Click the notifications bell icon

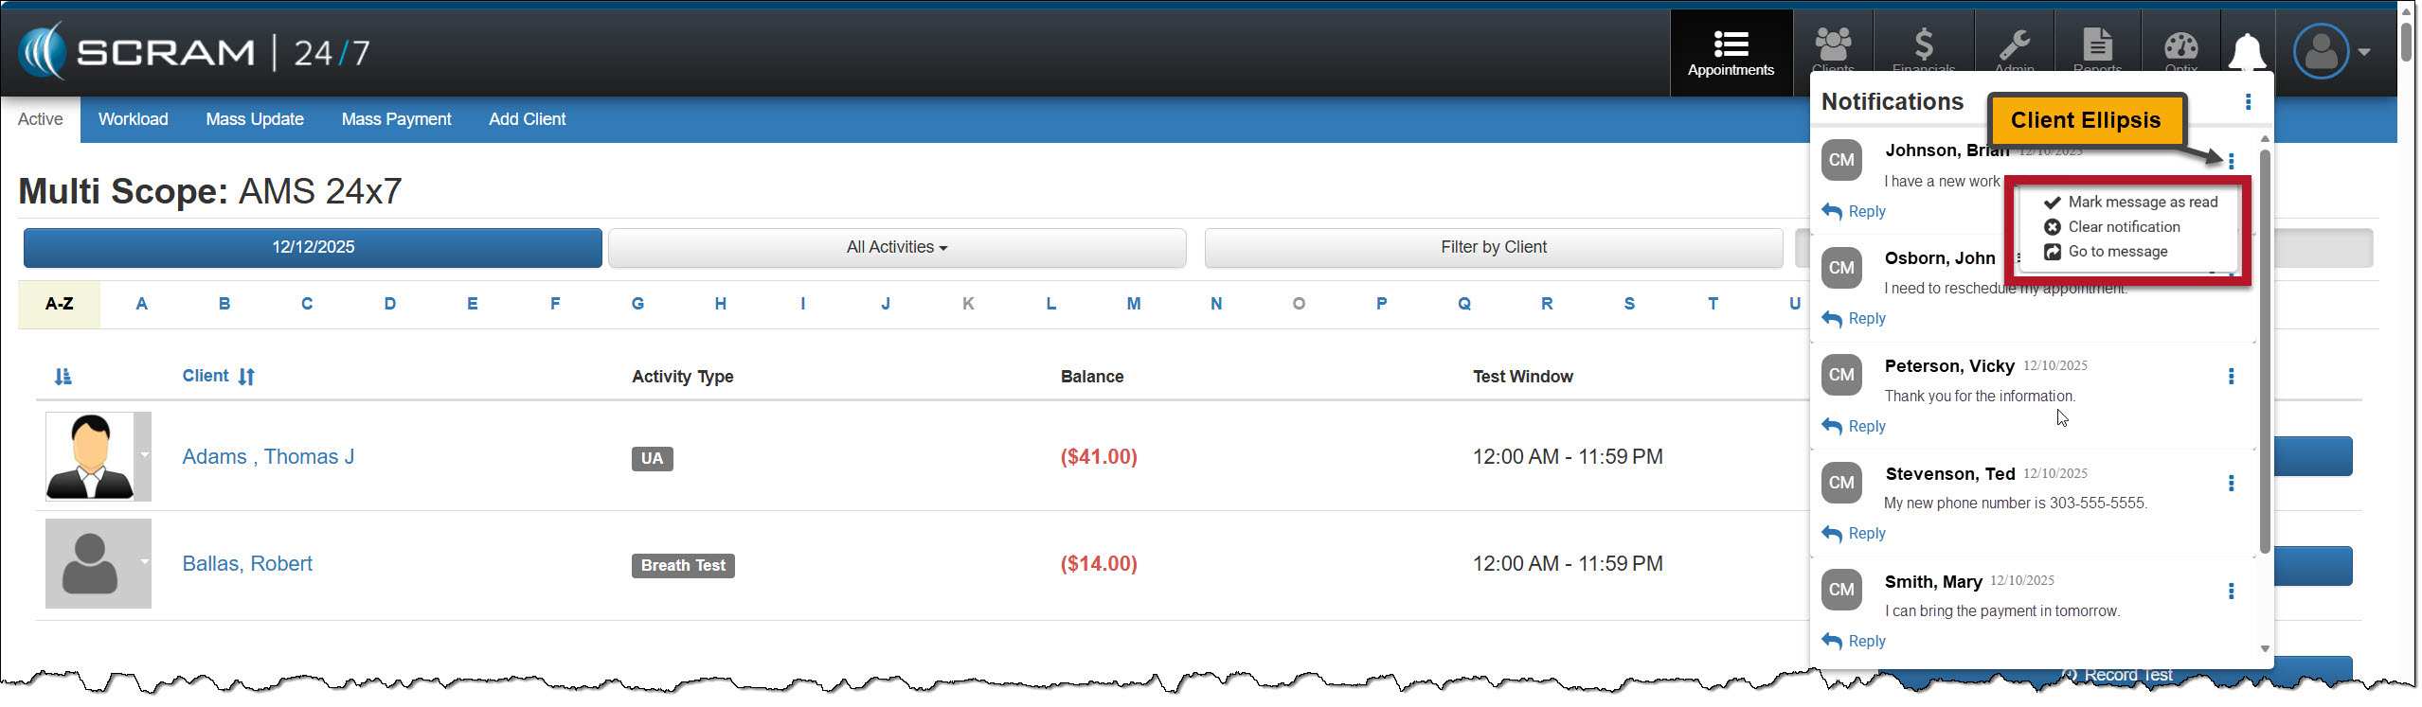tap(2247, 52)
